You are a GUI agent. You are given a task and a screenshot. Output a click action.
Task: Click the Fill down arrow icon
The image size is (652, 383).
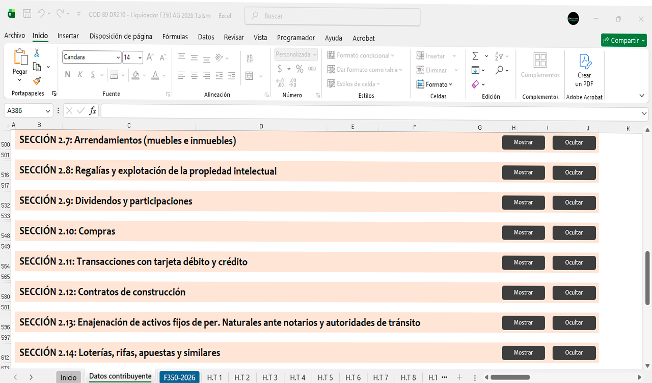(475, 70)
